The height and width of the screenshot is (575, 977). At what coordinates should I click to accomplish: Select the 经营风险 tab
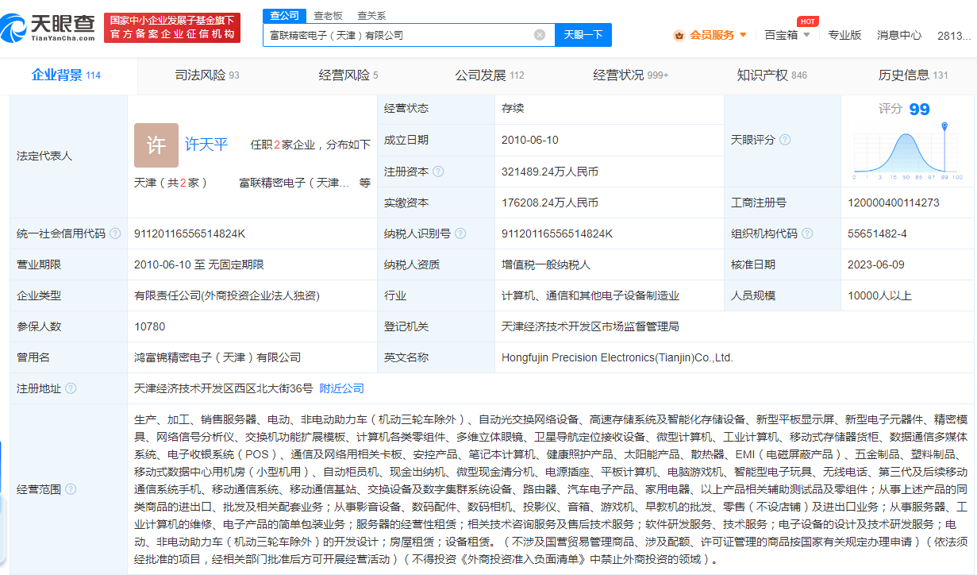[348, 75]
